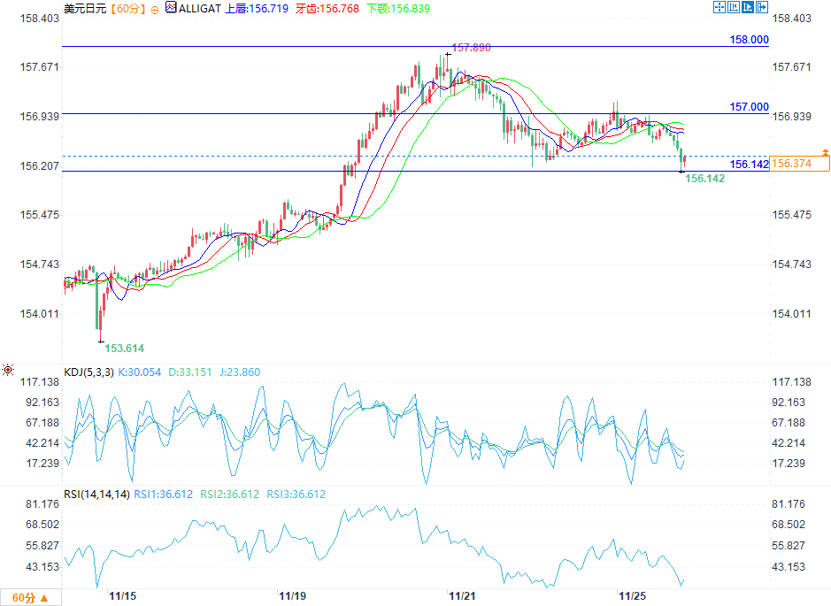Click the D:33.151 reading
831x606 pixels.
pos(189,372)
